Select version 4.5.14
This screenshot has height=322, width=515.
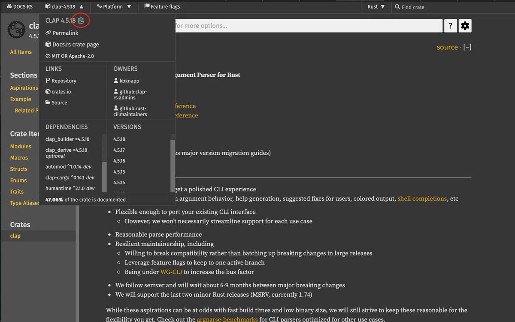tap(119, 182)
